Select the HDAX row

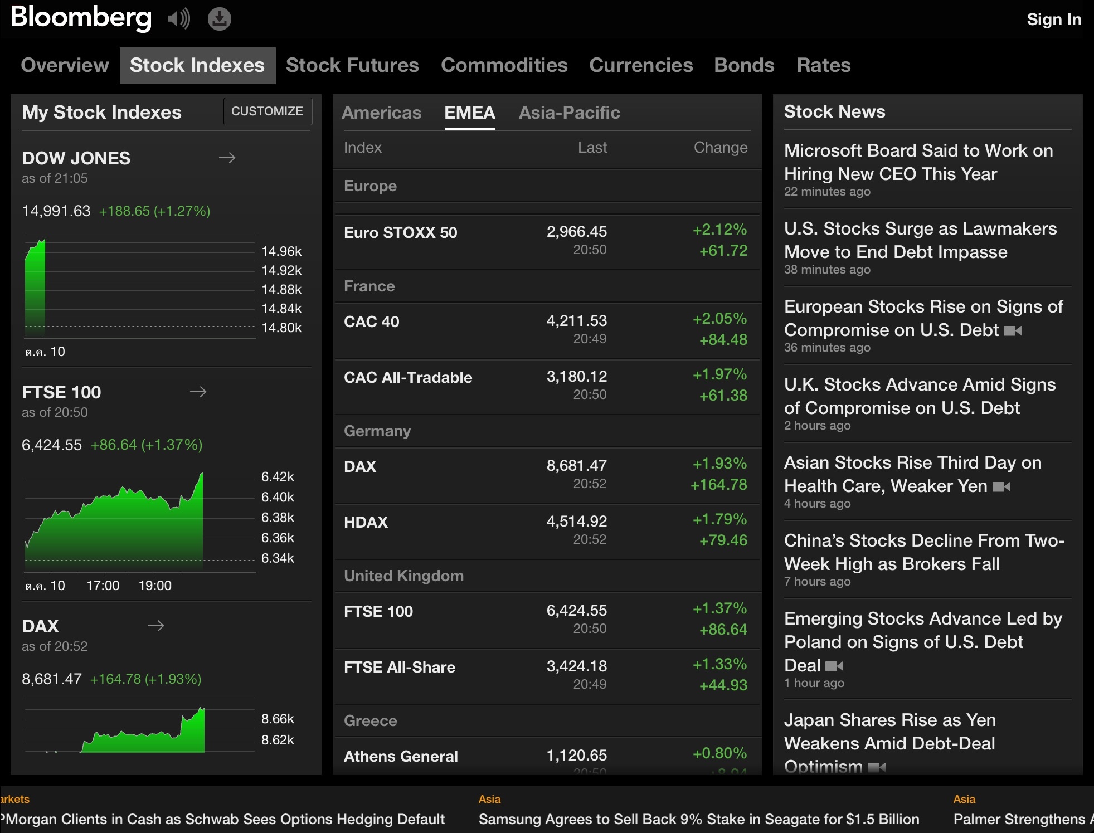click(x=547, y=532)
